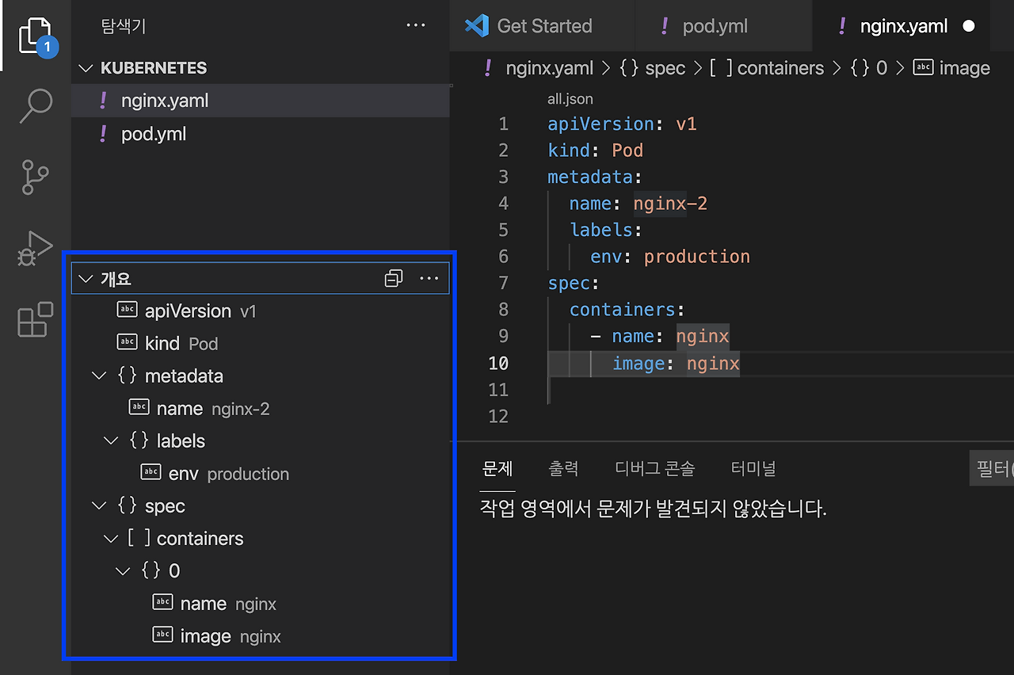Click the abc icon next to kind outline item
This screenshot has height=675, width=1014.
[x=127, y=342]
